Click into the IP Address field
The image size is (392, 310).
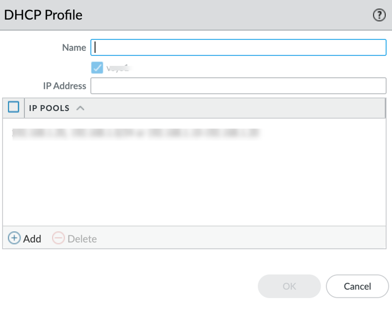coord(238,86)
